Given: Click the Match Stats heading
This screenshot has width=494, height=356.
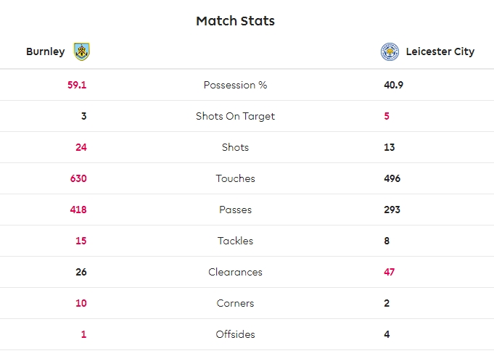Looking at the screenshot, I should (x=235, y=21).
